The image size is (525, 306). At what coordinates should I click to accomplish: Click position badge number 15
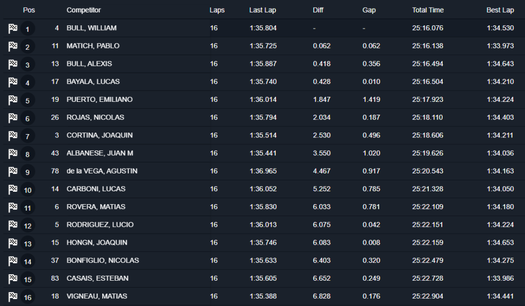coord(27,279)
